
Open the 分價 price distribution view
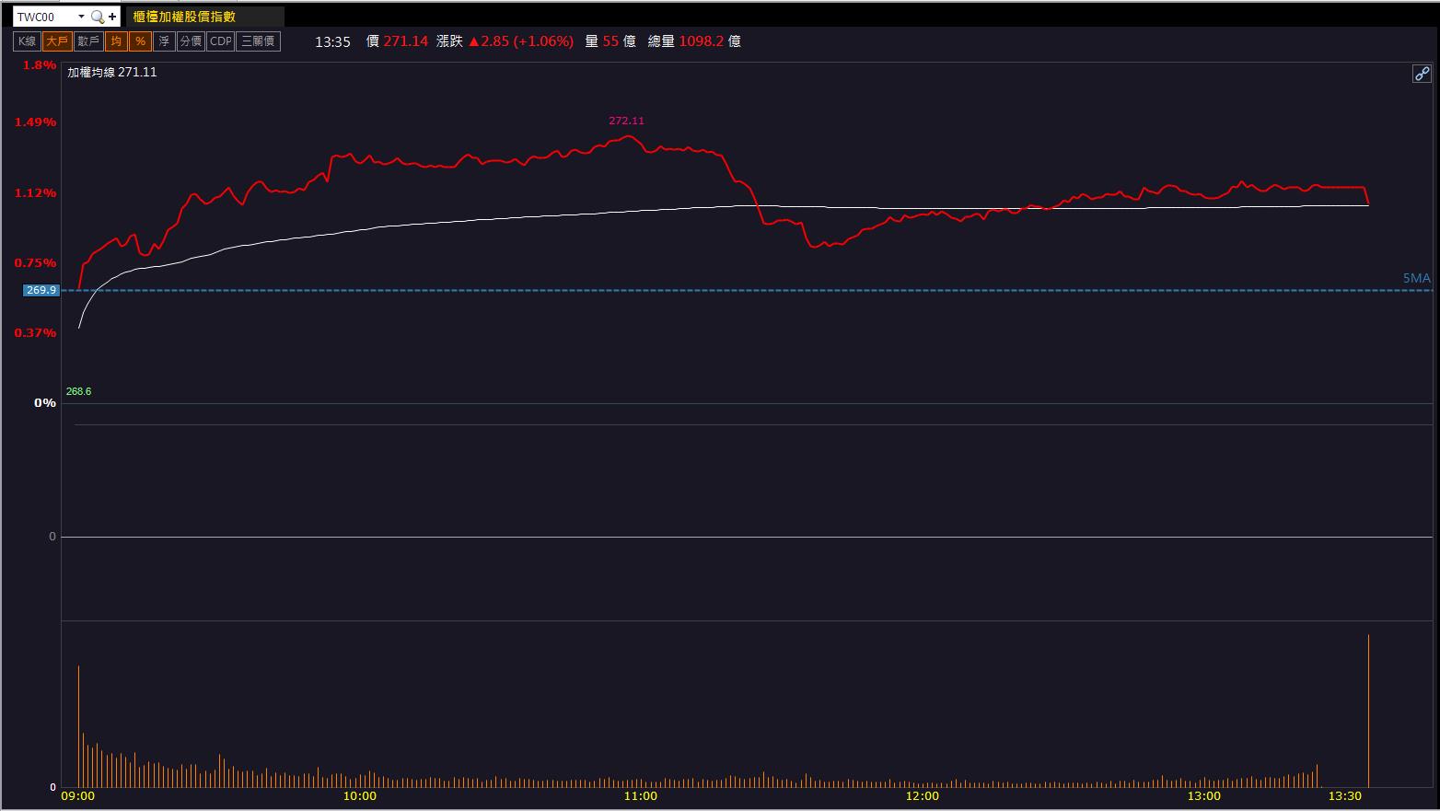190,40
